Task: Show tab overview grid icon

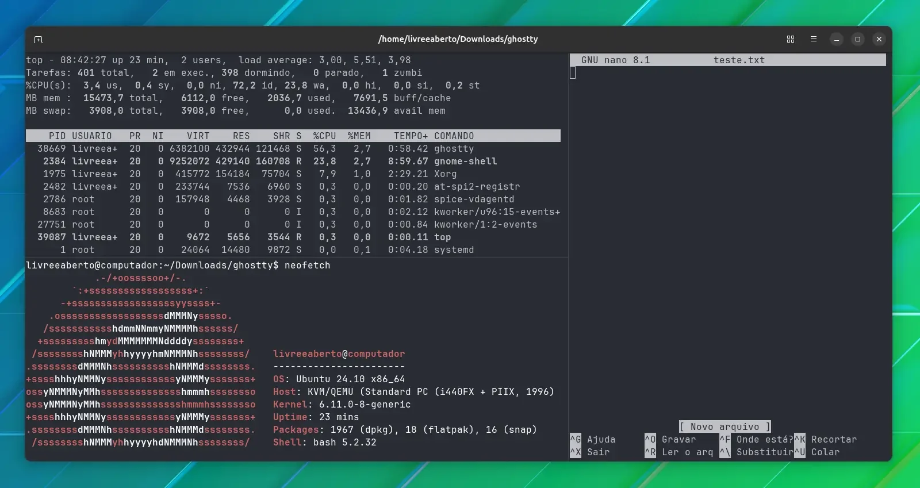Action: click(791, 39)
